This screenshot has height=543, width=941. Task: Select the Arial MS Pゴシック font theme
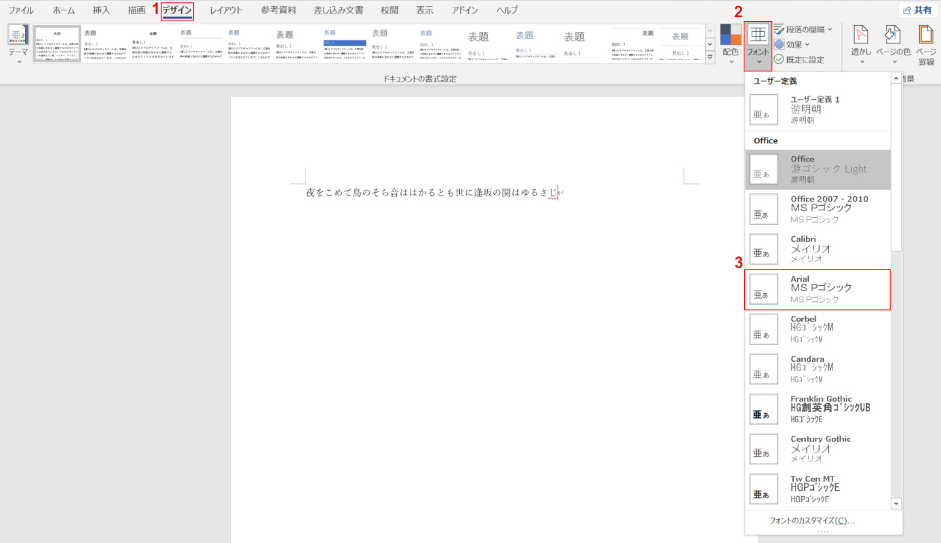coord(817,289)
